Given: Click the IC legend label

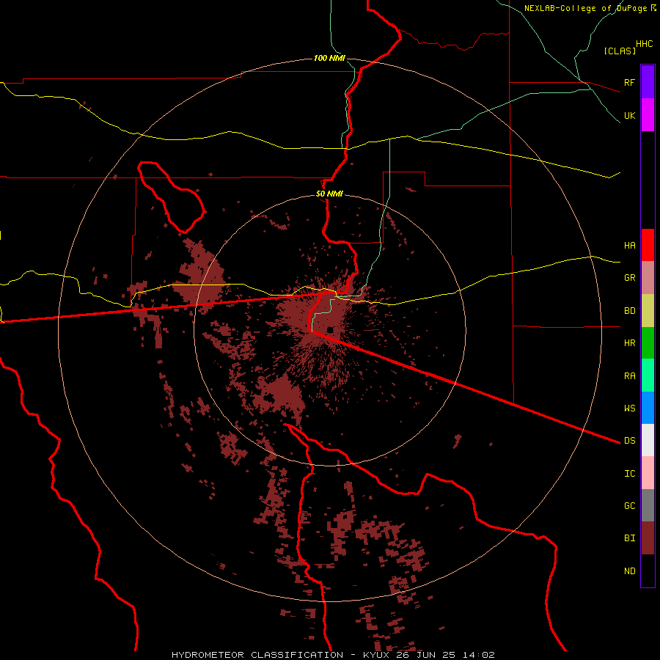Looking at the screenshot, I should [629, 473].
